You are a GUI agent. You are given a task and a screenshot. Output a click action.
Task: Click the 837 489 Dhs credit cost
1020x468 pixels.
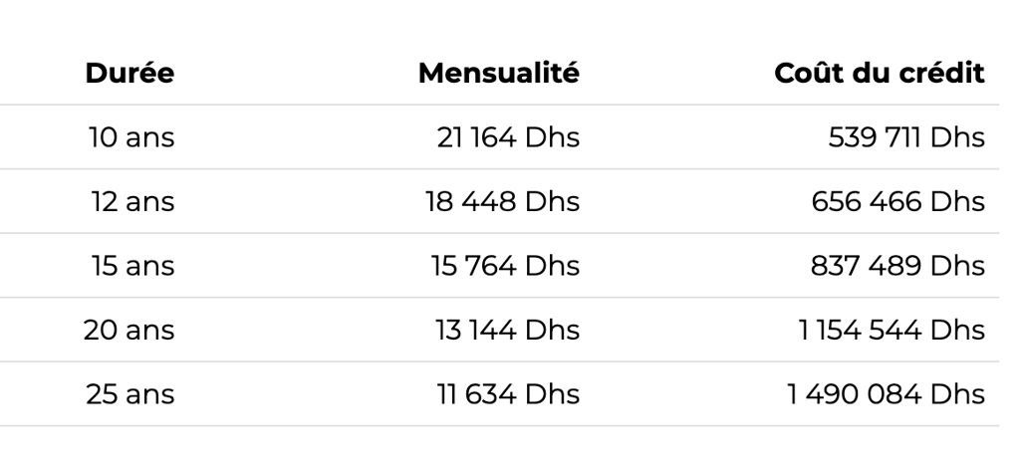point(897,266)
